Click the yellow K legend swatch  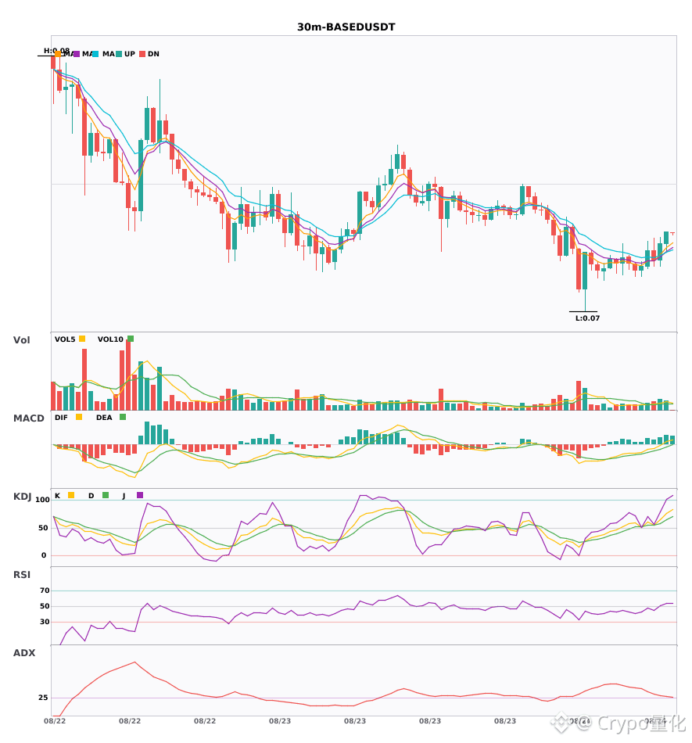[71, 495]
